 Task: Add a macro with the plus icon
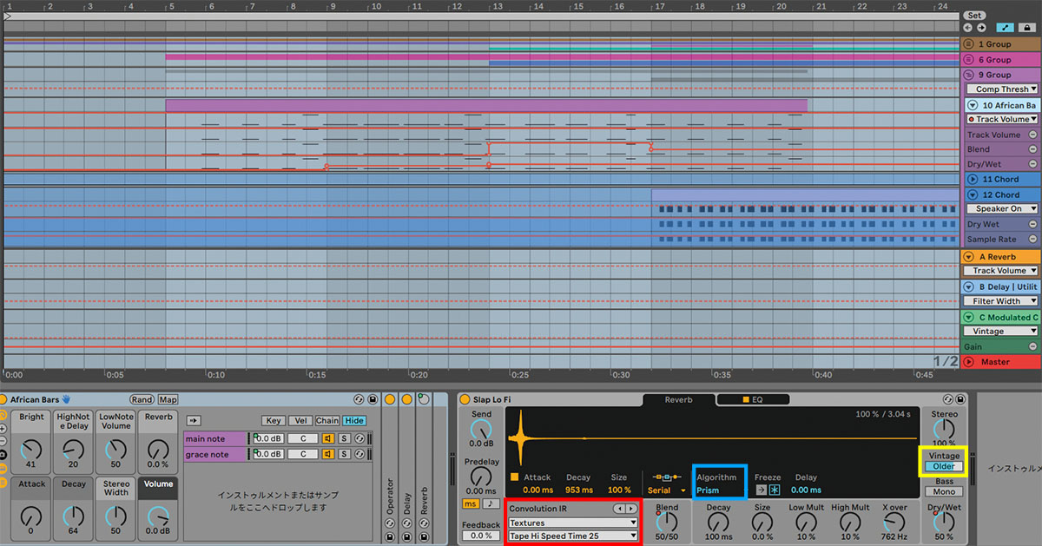click(x=3, y=428)
